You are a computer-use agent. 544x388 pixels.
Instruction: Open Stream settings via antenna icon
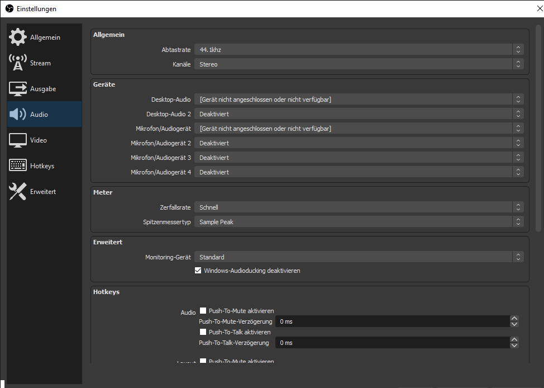18,63
